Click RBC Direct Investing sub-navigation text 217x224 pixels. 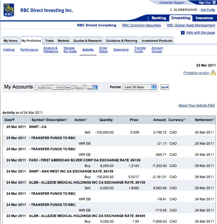(x=97, y=25)
